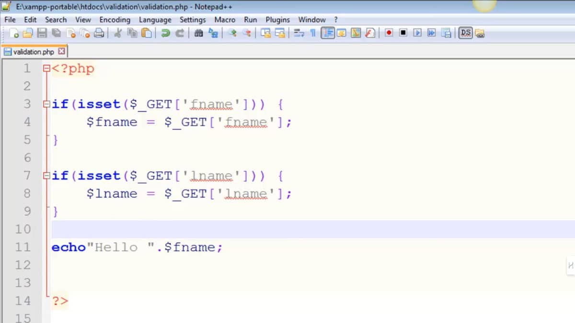Collapse the php block at line 1
This screenshot has height=323, width=575.
[46, 68]
